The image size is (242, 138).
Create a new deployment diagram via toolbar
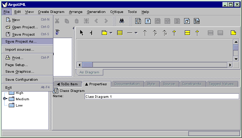point(187,21)
